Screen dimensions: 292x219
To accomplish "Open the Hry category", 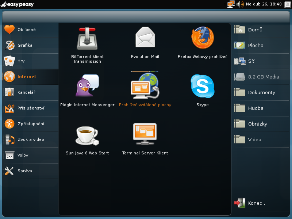I will point(31,61).
